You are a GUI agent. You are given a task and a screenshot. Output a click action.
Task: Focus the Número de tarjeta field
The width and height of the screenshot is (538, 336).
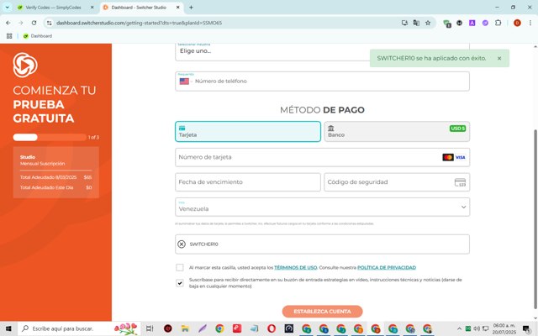click(x=322, y=157)
